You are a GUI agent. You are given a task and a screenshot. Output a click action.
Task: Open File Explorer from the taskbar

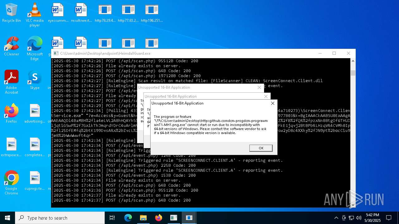143,218
